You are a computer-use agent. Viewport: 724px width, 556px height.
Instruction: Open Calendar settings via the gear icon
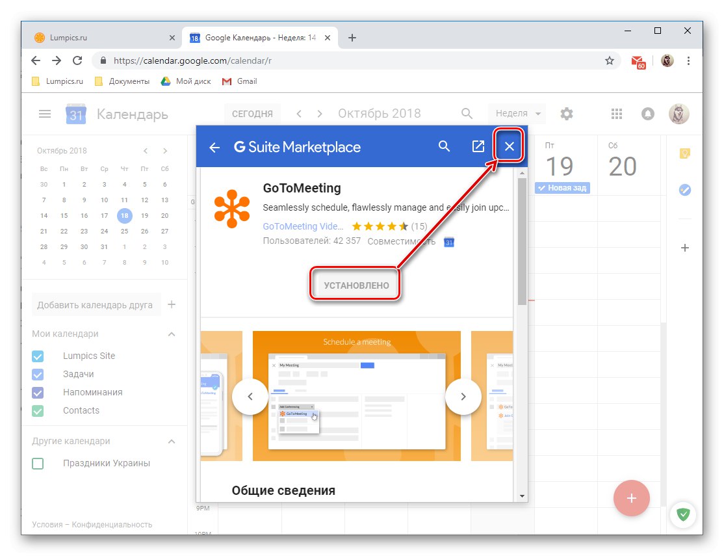[567, 113]
